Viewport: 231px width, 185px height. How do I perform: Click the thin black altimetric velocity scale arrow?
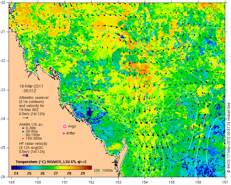click(x=25, y=118)
